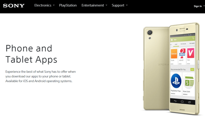Screen dimensions: 205x120
Task: Tap the PlayStation App icon on phone
Action: [x=176, y=81]
